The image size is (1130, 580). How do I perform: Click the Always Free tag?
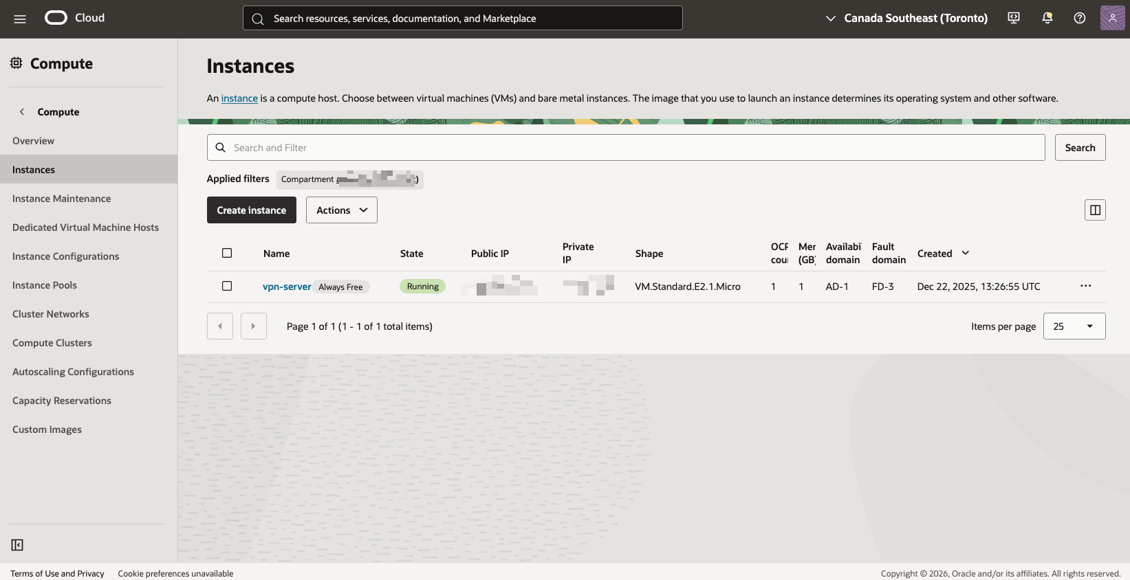coord(340,287)
